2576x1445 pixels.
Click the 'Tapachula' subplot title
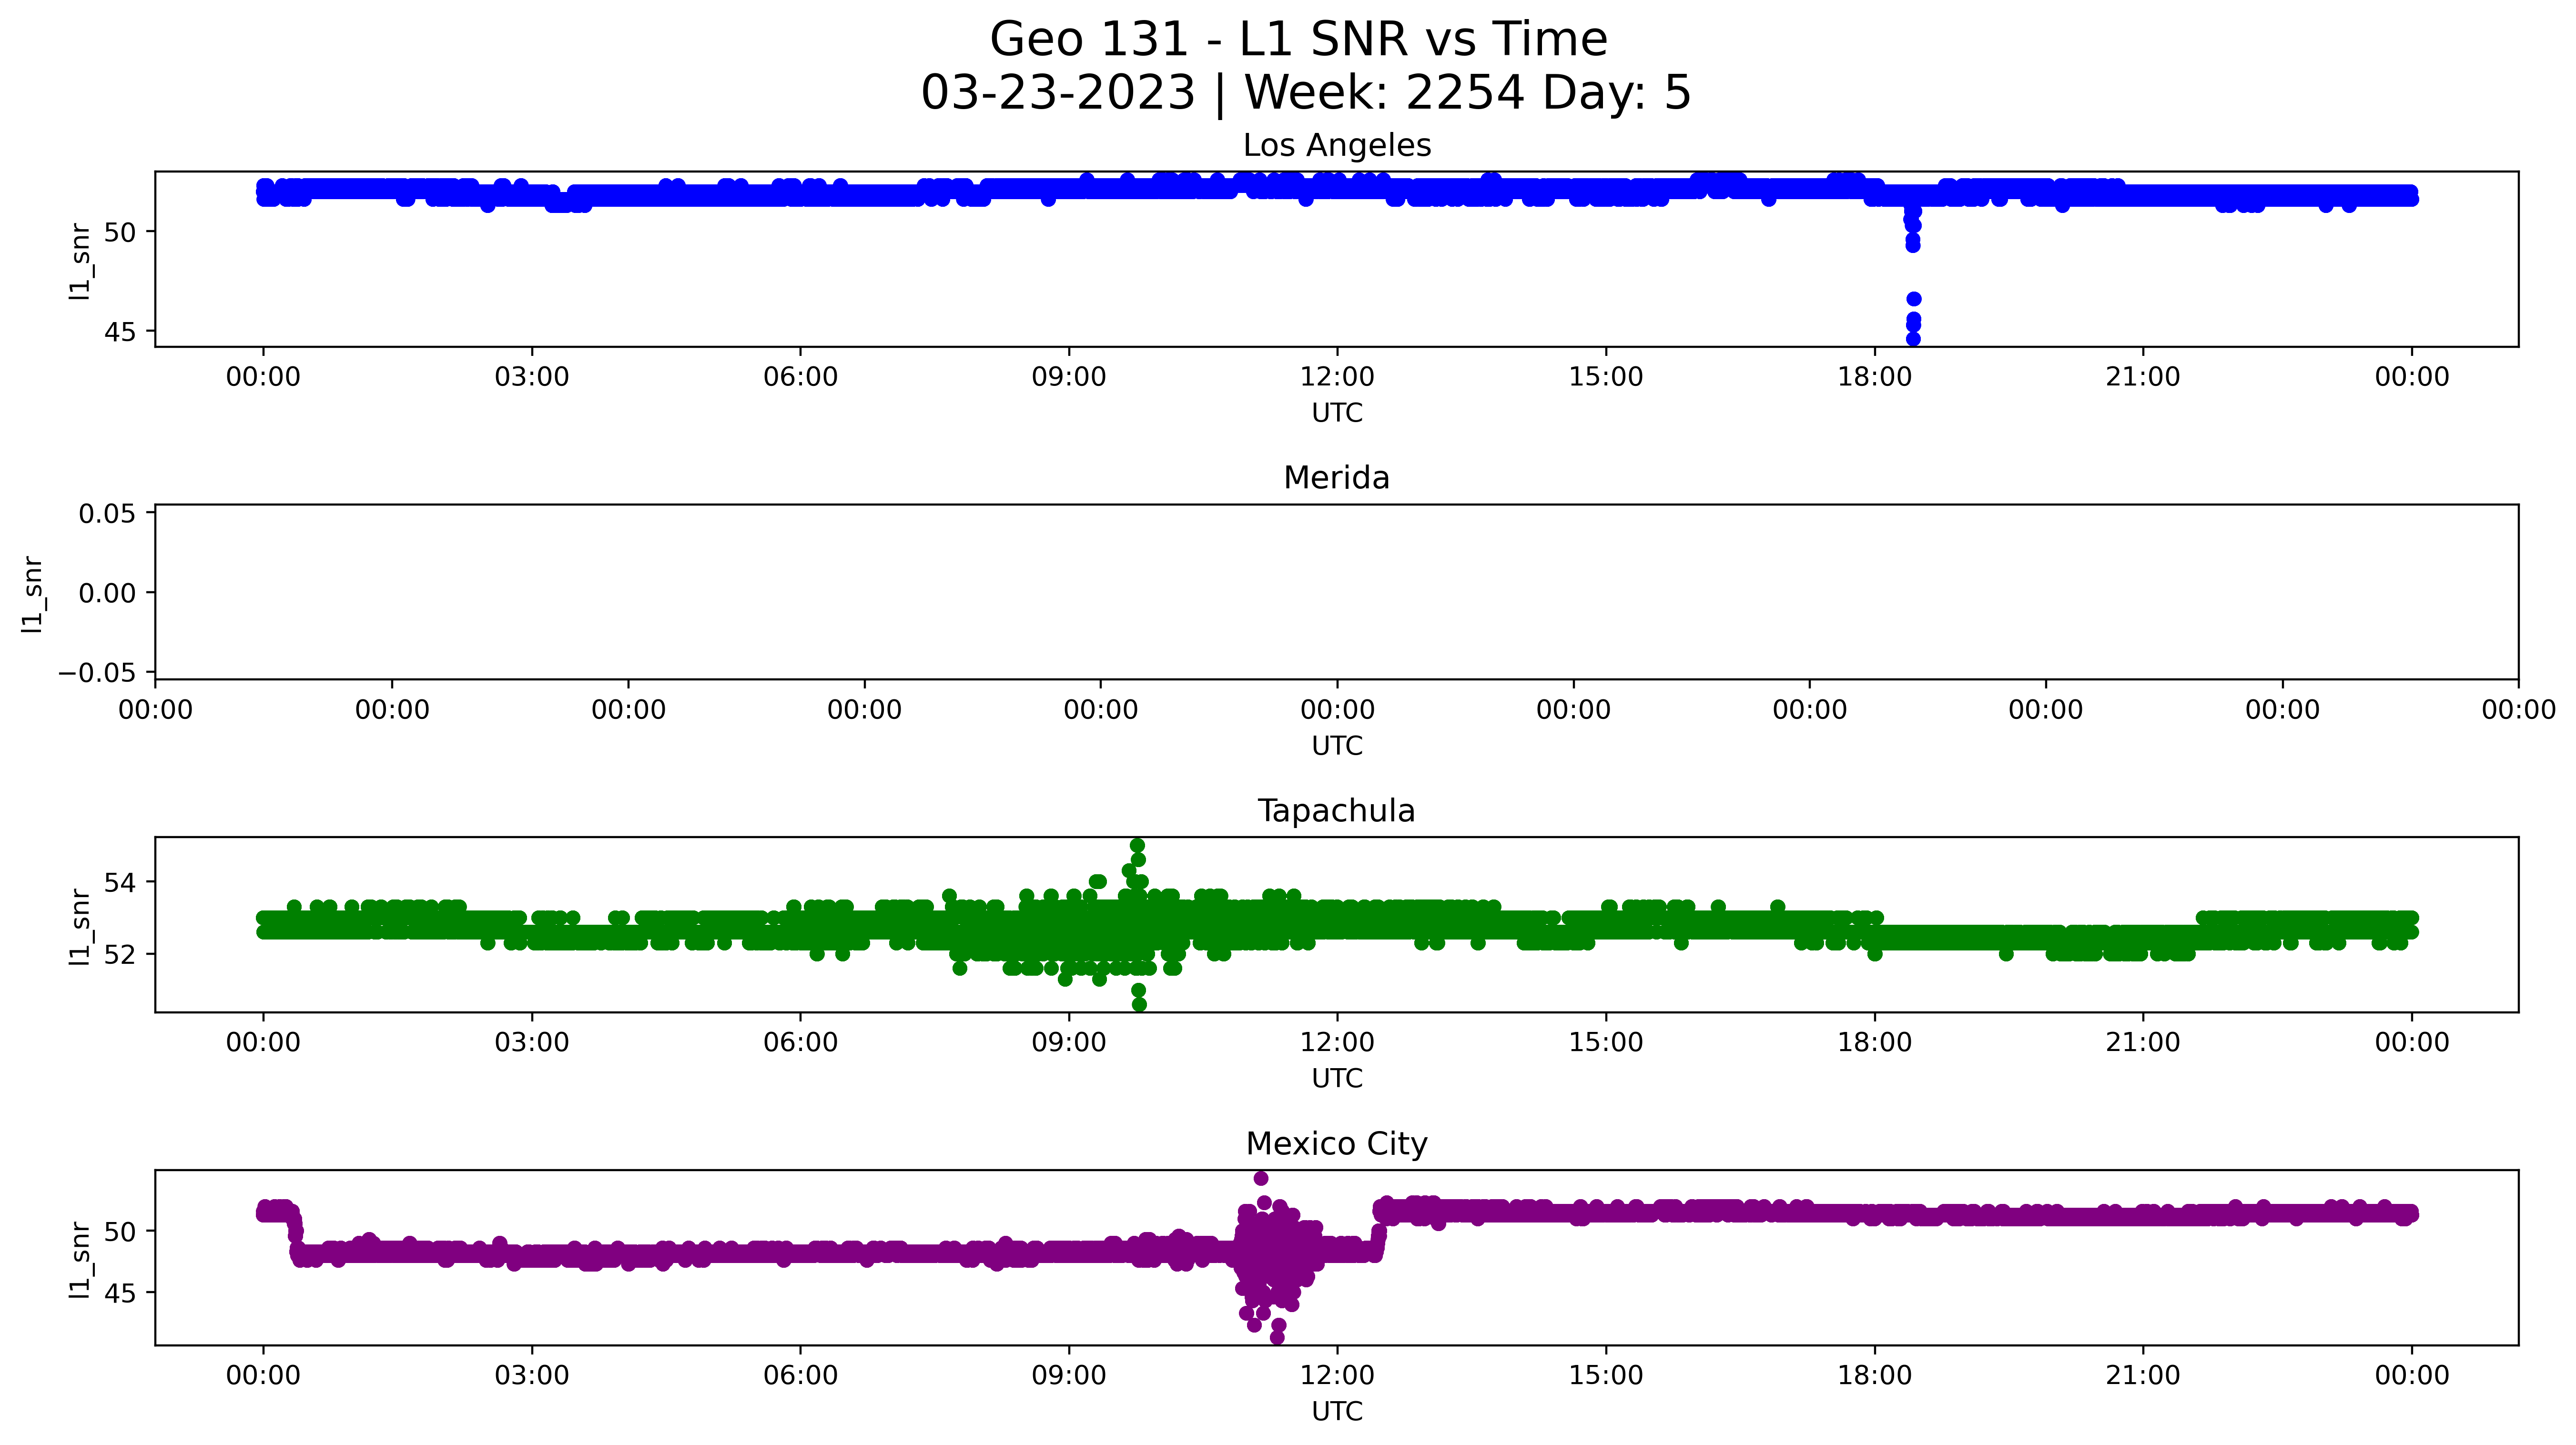pos(1336,811)
